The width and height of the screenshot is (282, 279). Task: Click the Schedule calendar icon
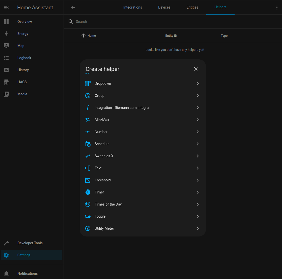pos(88,144)
